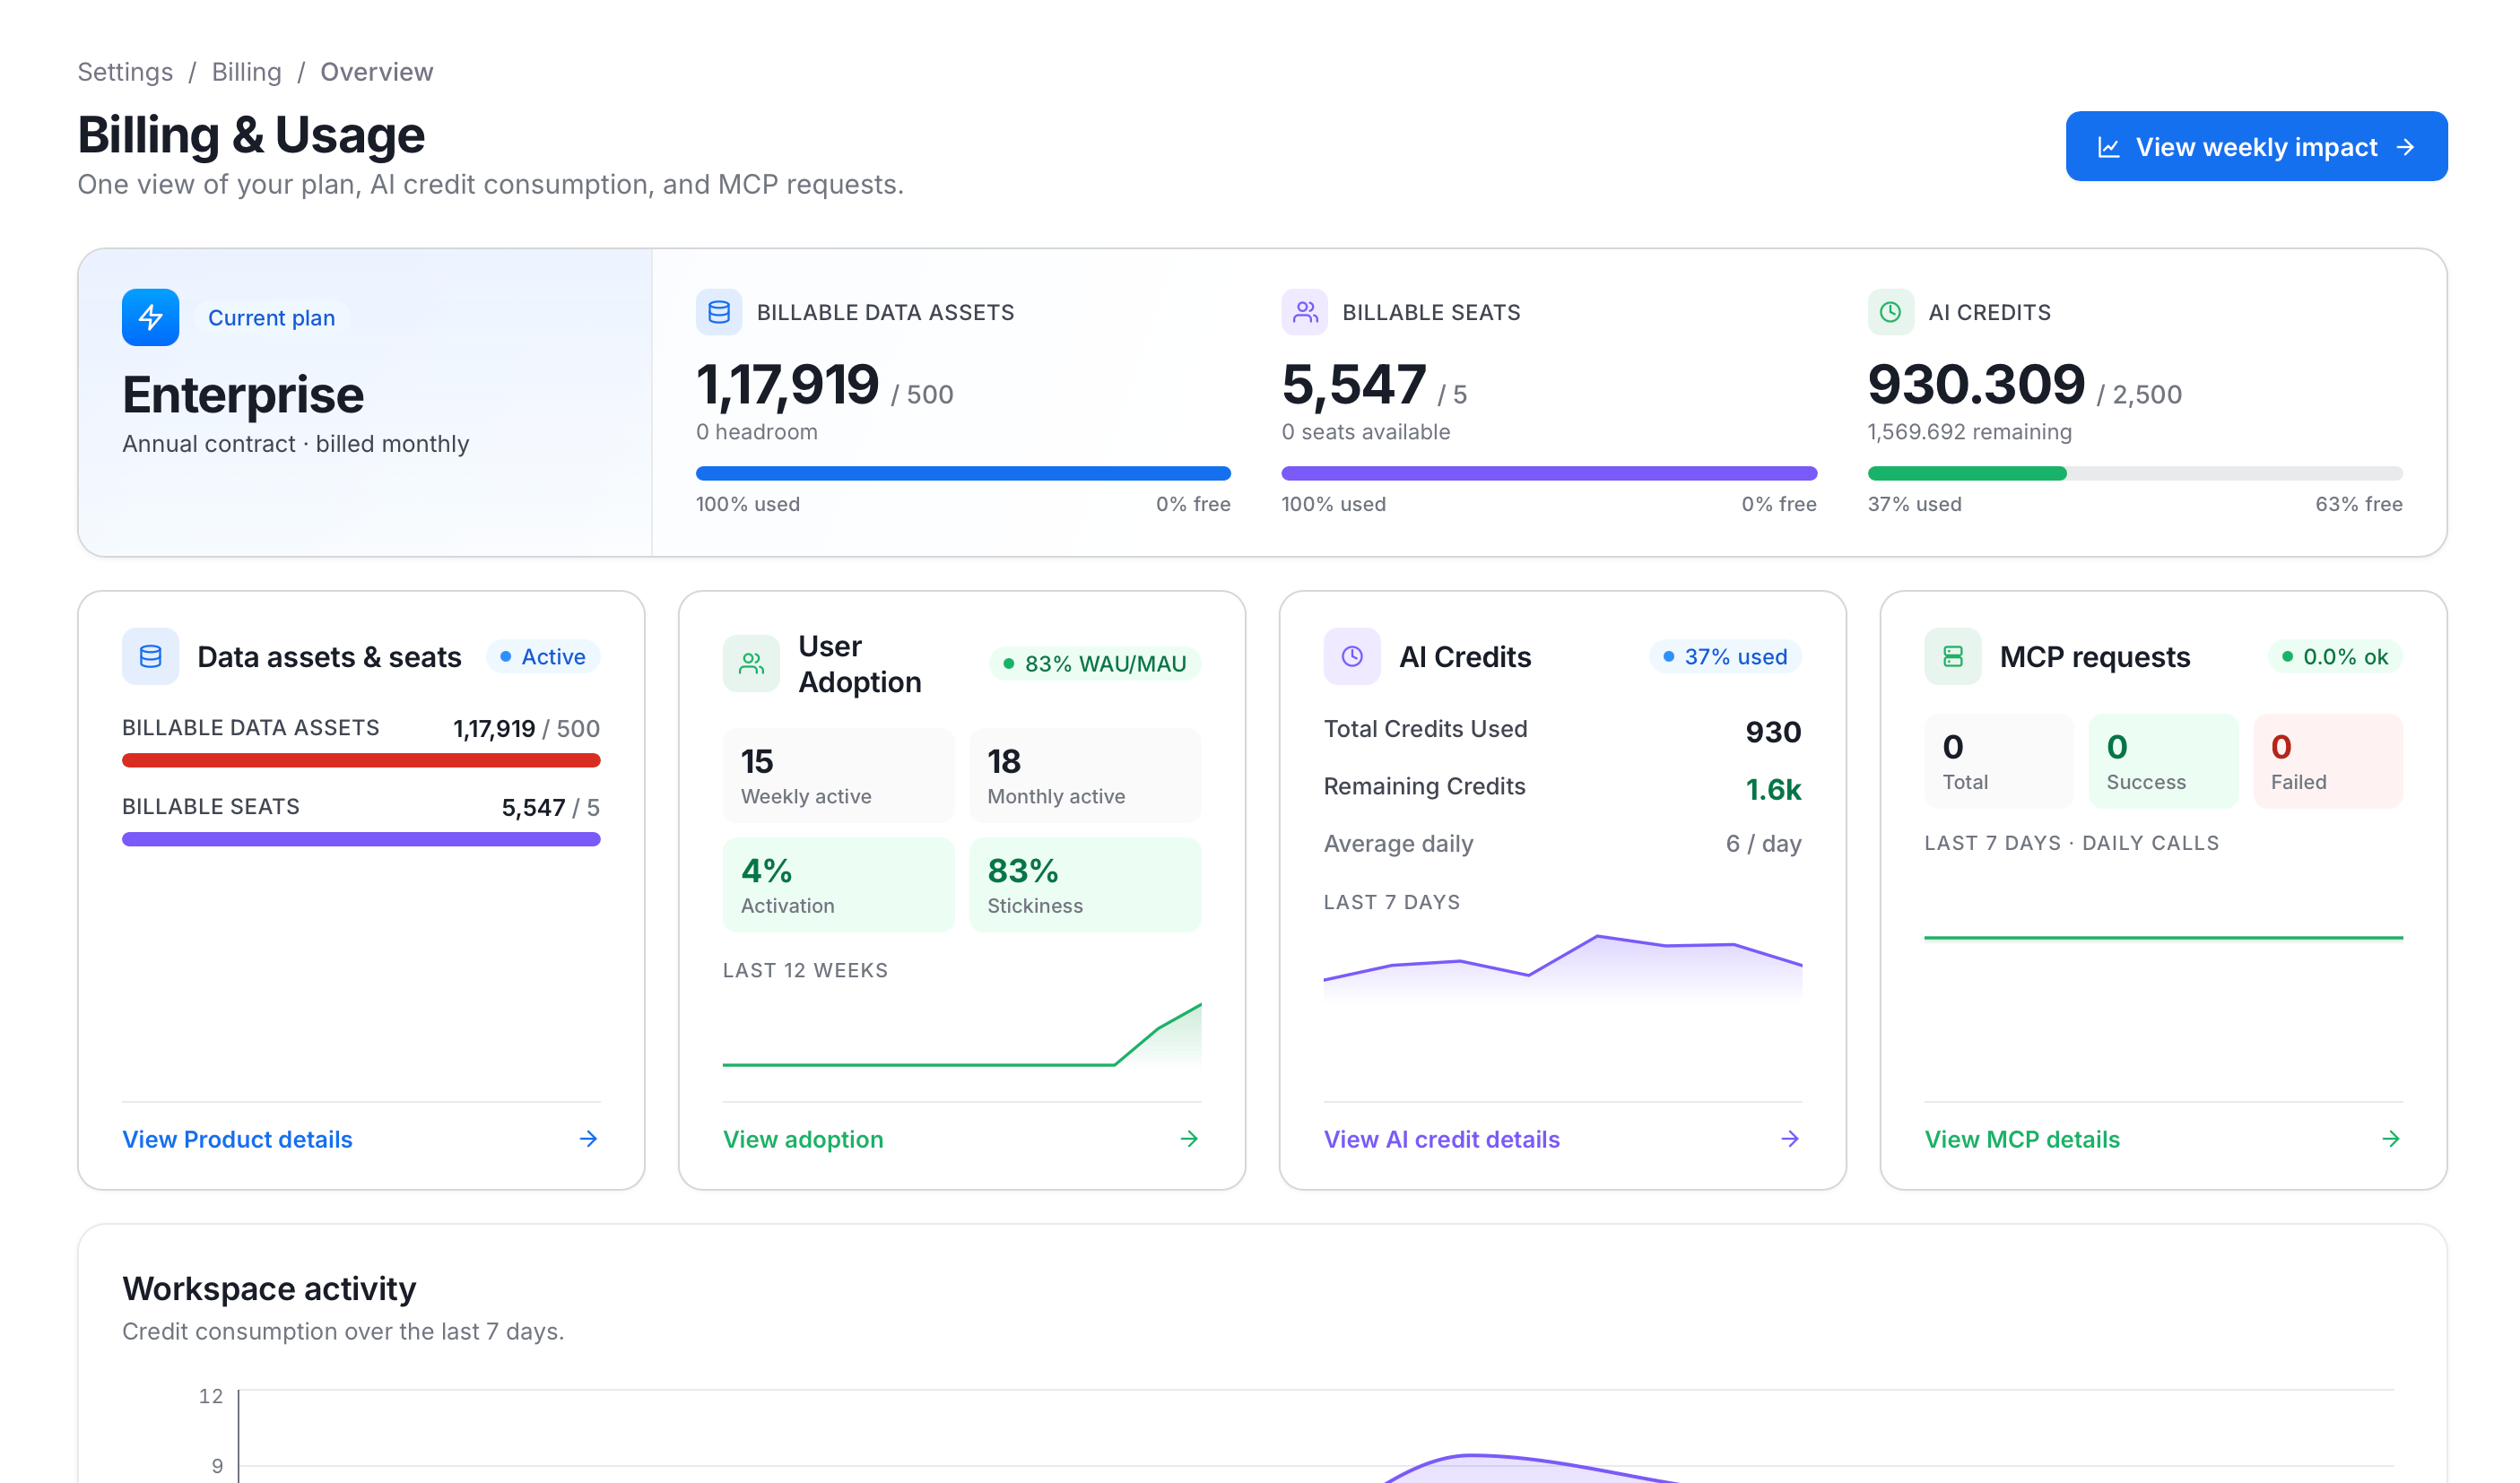Image resolution: width=2520 pixels, height=1483 pixels.
Task: Click the 4% Activation tile
Action: pyautogui.click(x=838, y=884)
